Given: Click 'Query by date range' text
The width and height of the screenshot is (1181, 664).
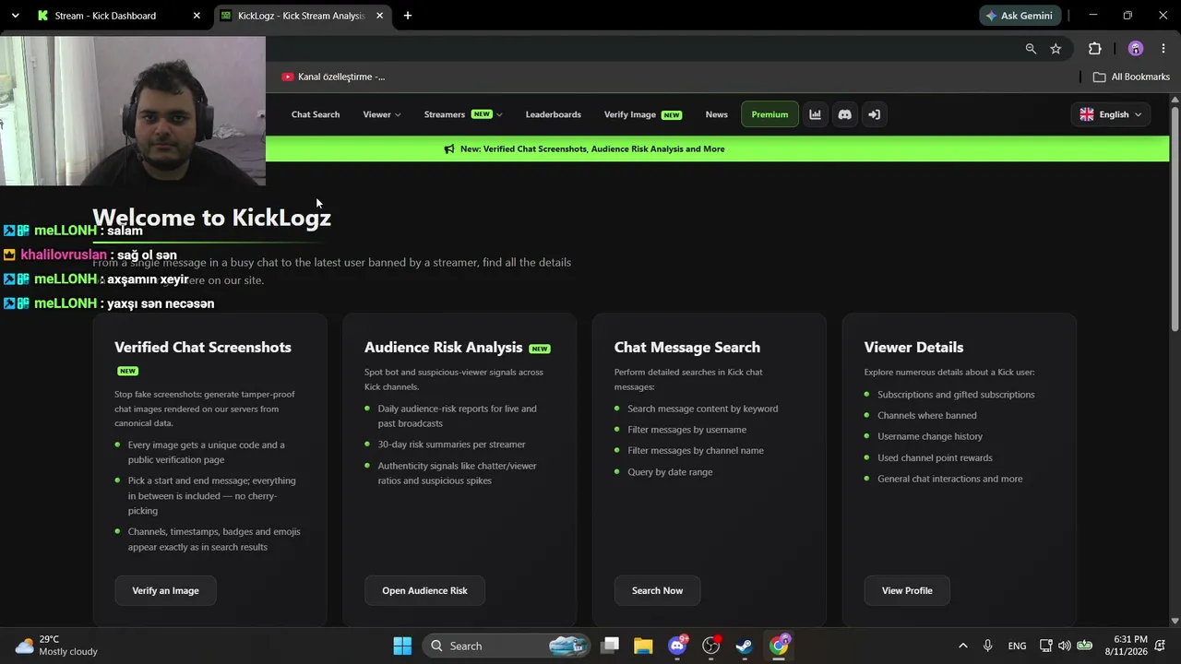Looking at the screenshot, I should point(670,472).
